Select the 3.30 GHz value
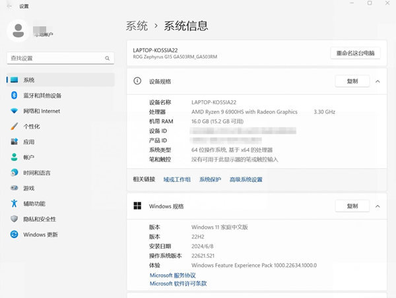The width and height of the screenshot is (396, 298). click(325, 112)
